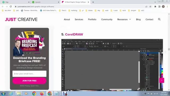Open the Blog page
This screenshot has height=96, width=170.
point(138,19)
